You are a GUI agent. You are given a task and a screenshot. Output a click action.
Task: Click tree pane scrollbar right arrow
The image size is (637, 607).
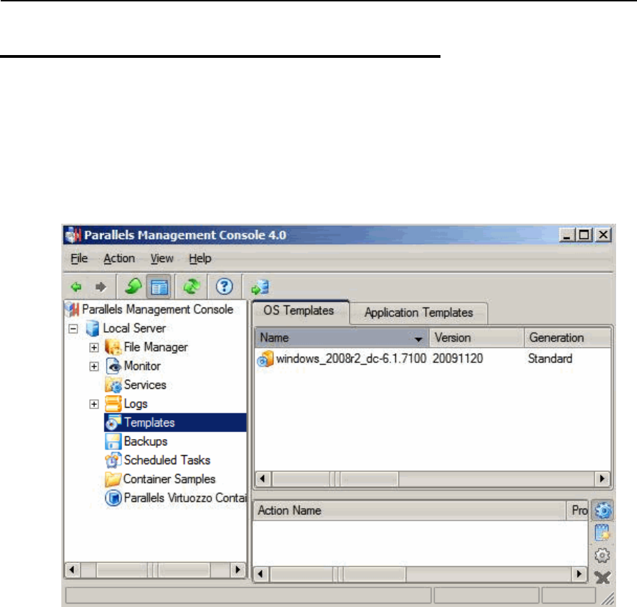point(238,569)
